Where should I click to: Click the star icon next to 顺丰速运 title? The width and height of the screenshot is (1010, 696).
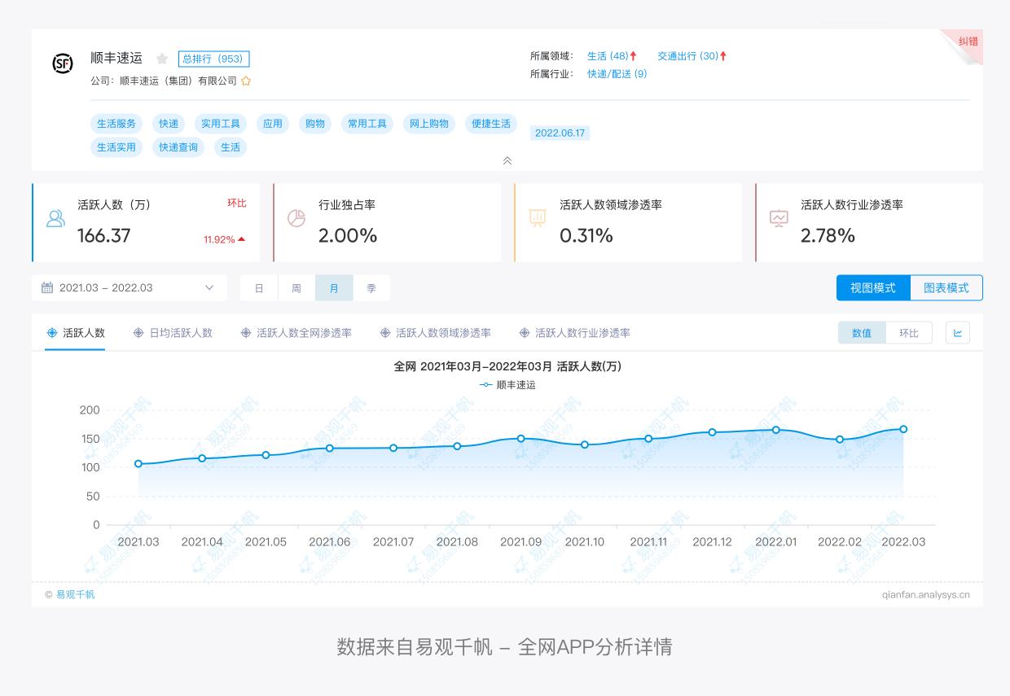coord(161,59)
